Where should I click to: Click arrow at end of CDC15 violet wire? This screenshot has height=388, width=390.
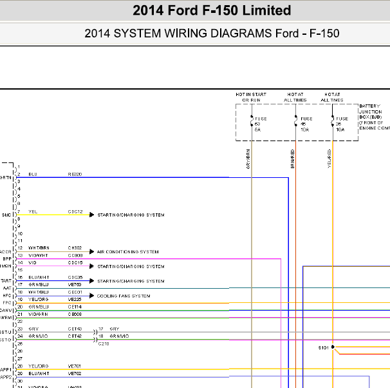tap(92, 266)
